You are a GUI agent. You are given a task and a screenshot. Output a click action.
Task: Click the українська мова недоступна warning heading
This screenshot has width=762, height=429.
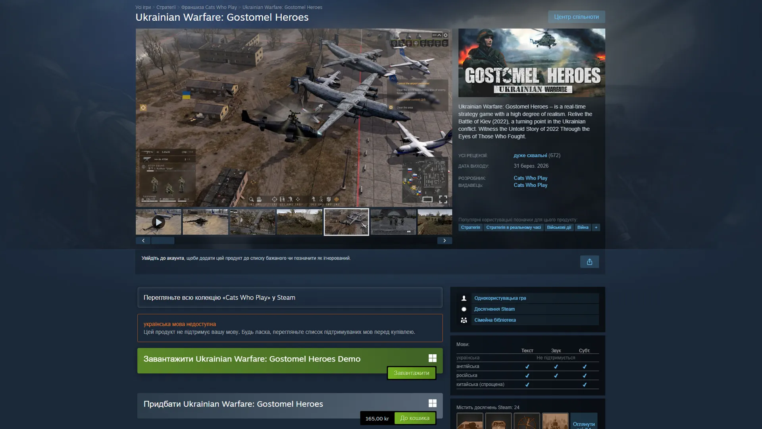(x=180, y=324)
